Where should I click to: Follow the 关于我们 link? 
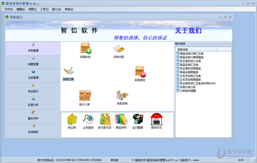(x=188, y=30)
